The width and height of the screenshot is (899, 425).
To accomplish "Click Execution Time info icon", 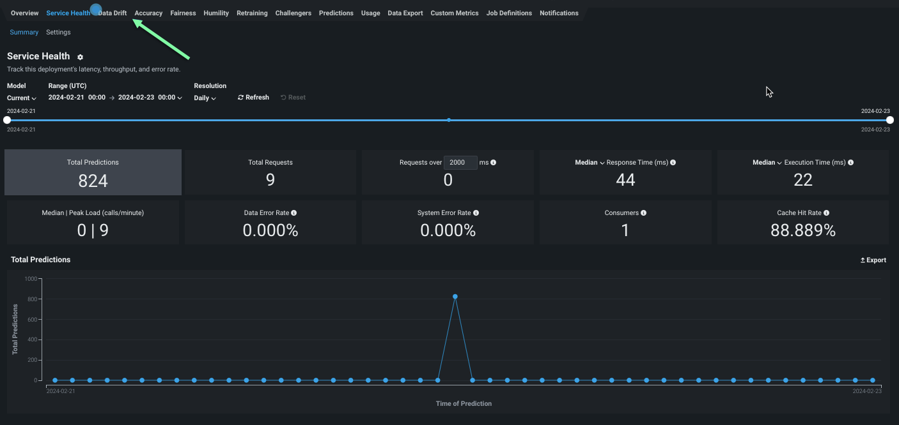I will click(x=850, y=163).
